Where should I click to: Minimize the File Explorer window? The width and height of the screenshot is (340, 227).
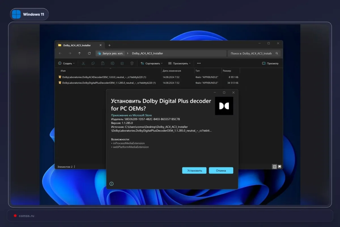click(259, 43)
